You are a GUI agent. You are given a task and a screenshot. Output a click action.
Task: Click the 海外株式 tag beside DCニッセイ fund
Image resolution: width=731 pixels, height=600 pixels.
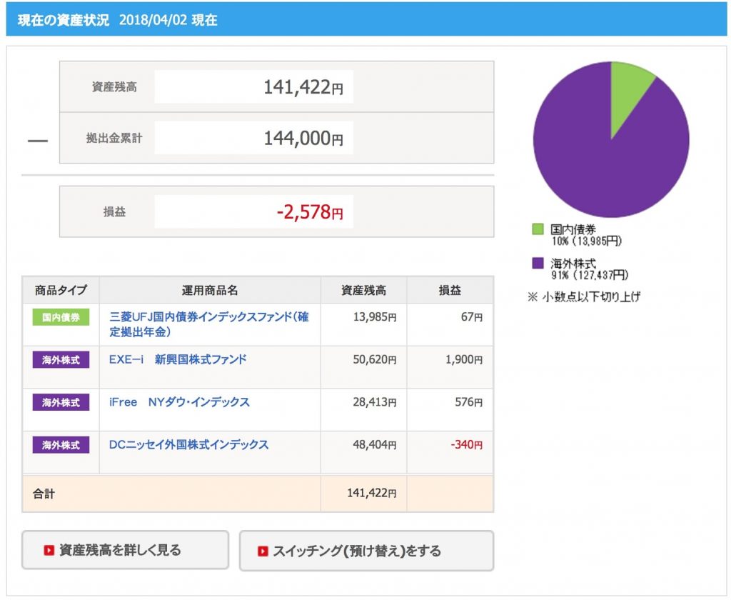61,444
